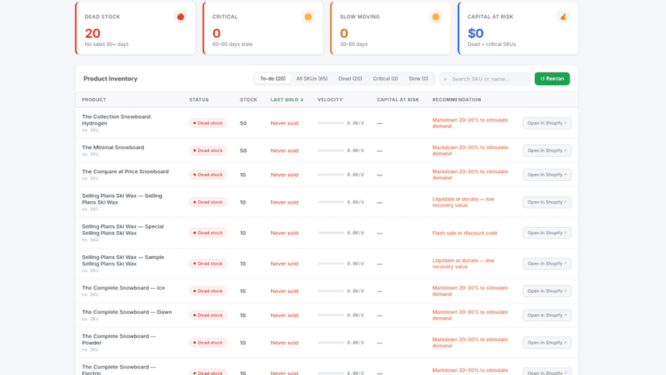
Task: Click the $0 Capital at Risk value
Action: tap(475, 33)
